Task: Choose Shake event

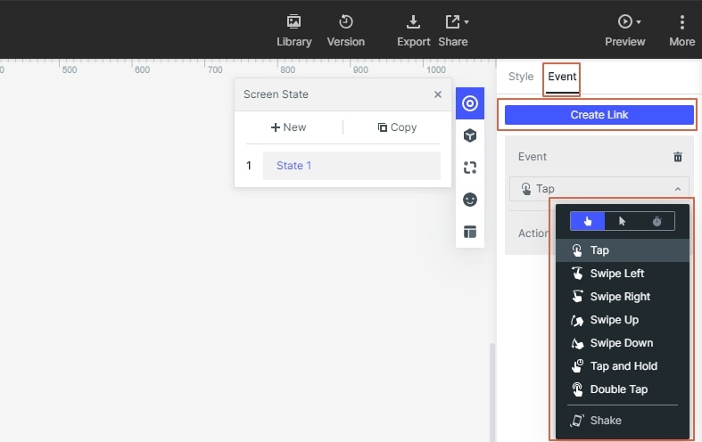Action: click(623, 421)
